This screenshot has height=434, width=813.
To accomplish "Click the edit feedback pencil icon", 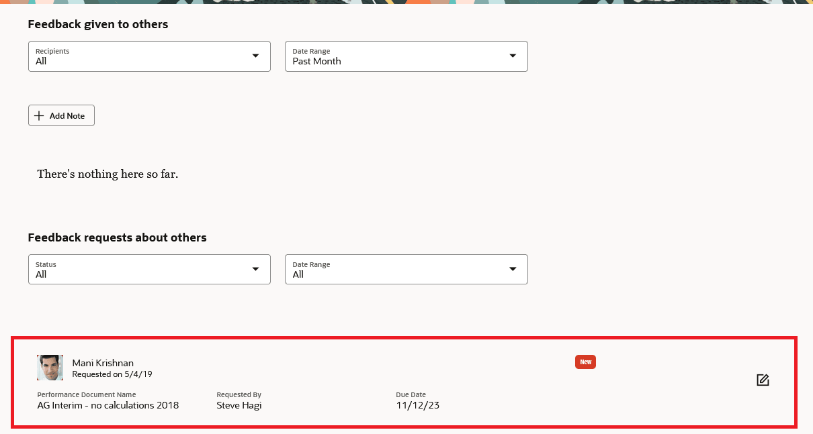I will point(763,380).
